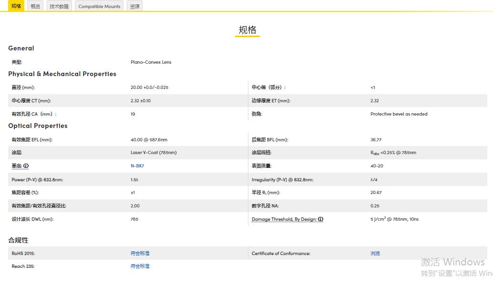The width and height of the screenshot is (493, 283).
Task: Open the 技术数据 tab
Action: coord(59,6)
